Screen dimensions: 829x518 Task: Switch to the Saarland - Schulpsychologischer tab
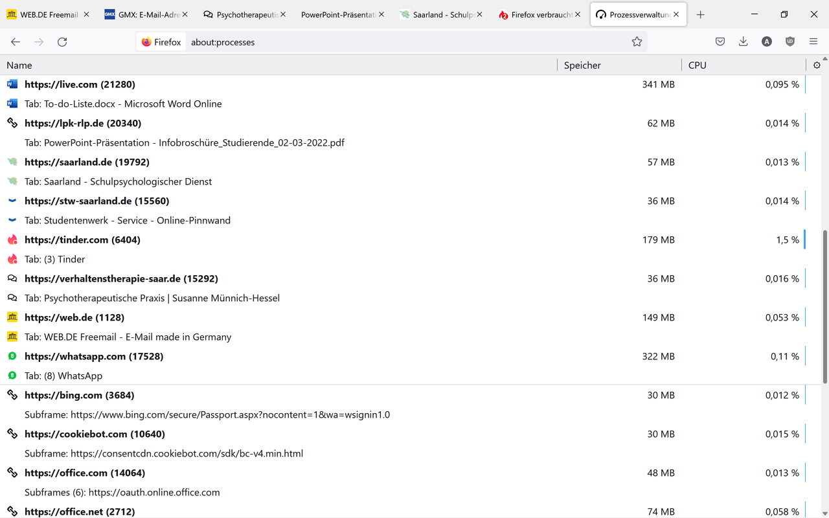442,14
